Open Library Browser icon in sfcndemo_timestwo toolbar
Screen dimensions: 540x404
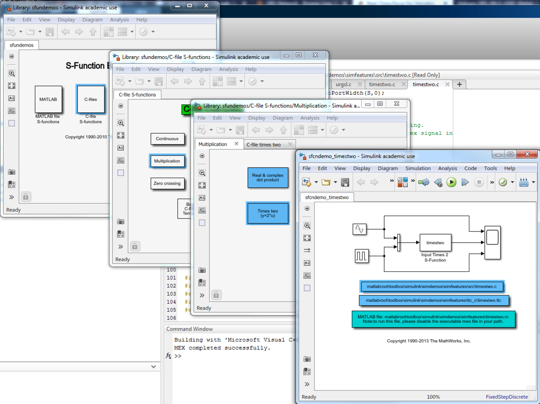403,182
